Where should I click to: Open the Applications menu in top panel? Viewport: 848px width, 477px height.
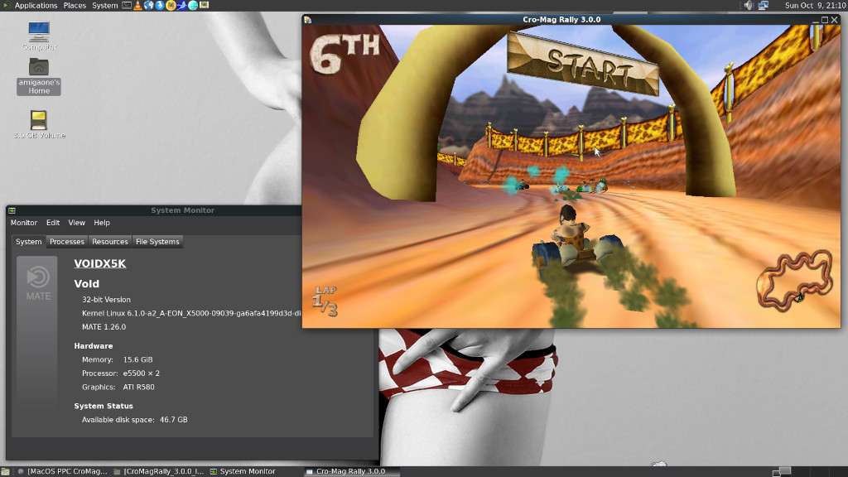click(36, 6)
